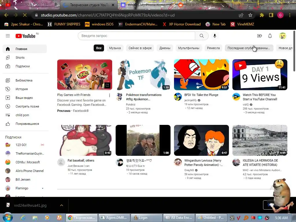Open TheRomanianGuyIn... subscription
Image resolution: width=296 pixels, height=222 pixels.
pos(25,153)
